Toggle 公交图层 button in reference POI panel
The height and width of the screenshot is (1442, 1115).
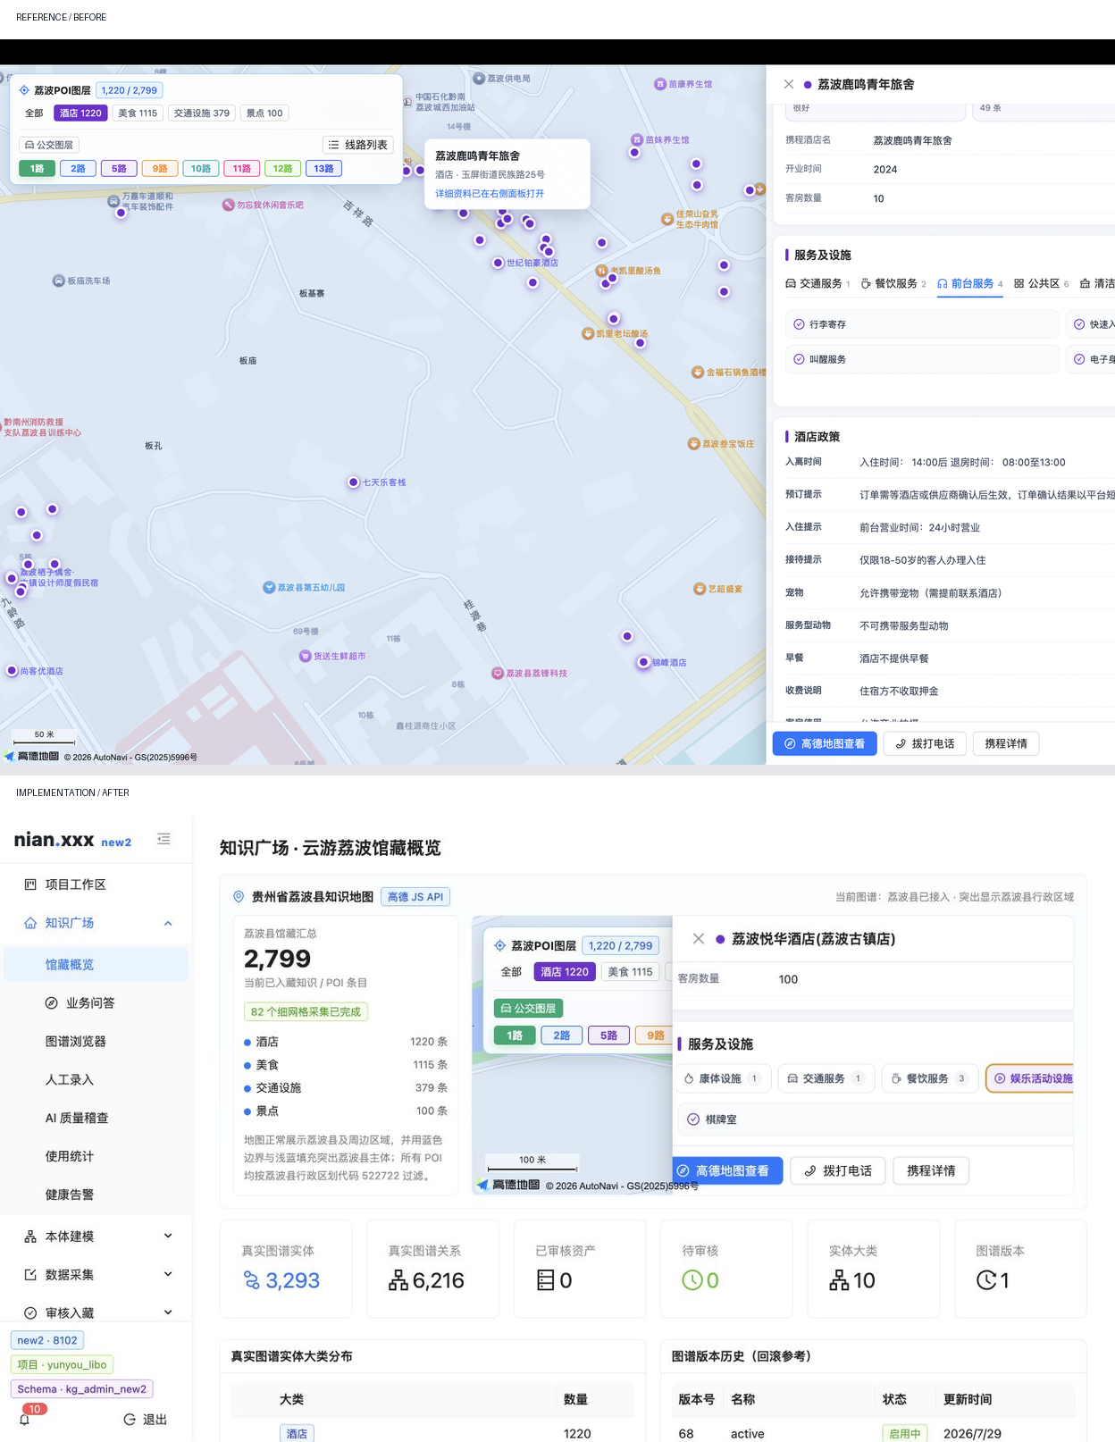[x=49, y=145]
